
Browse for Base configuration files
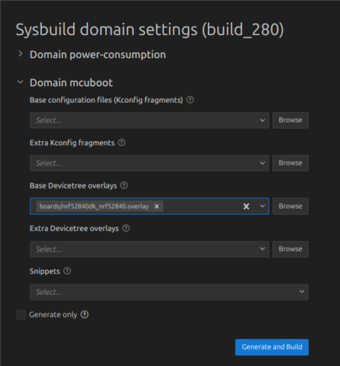pos(290,120)
